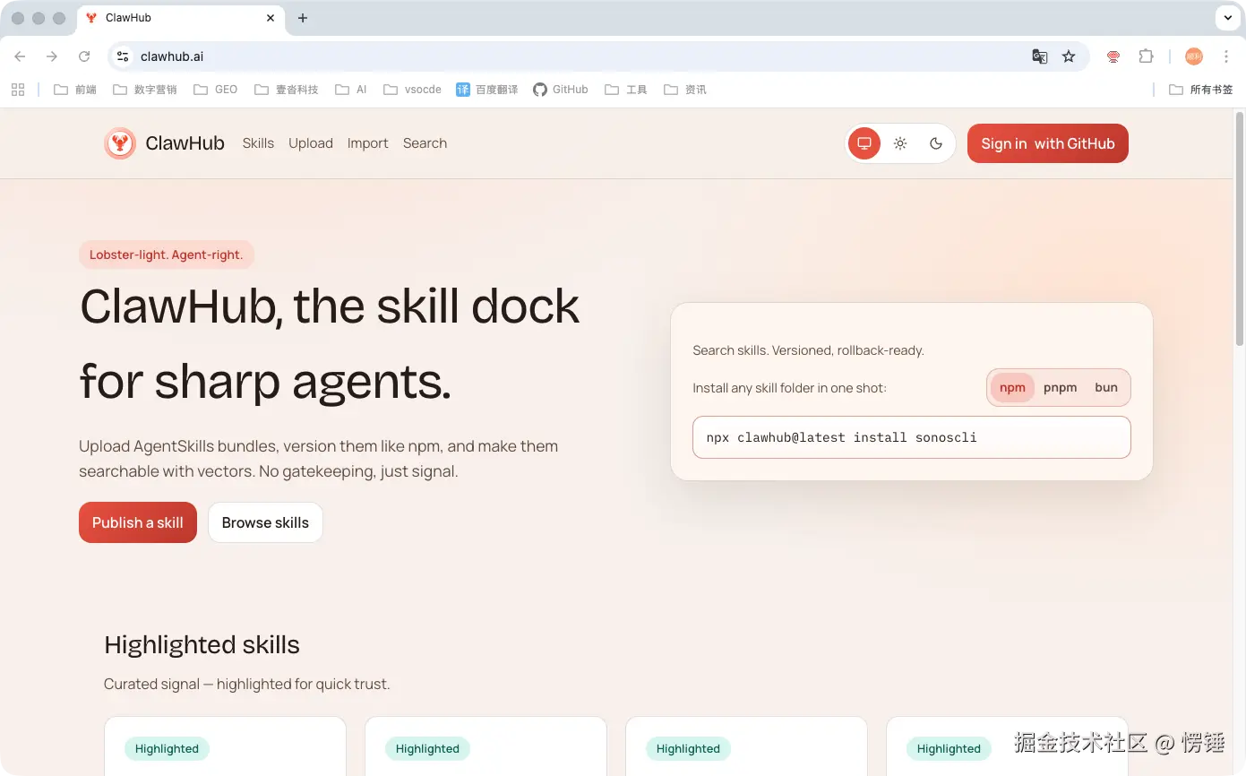Viewport: 1246px width, 776px height.
Task: Click "Install any skill folder in one shot:" label
Action: click(x=789, y=388)
